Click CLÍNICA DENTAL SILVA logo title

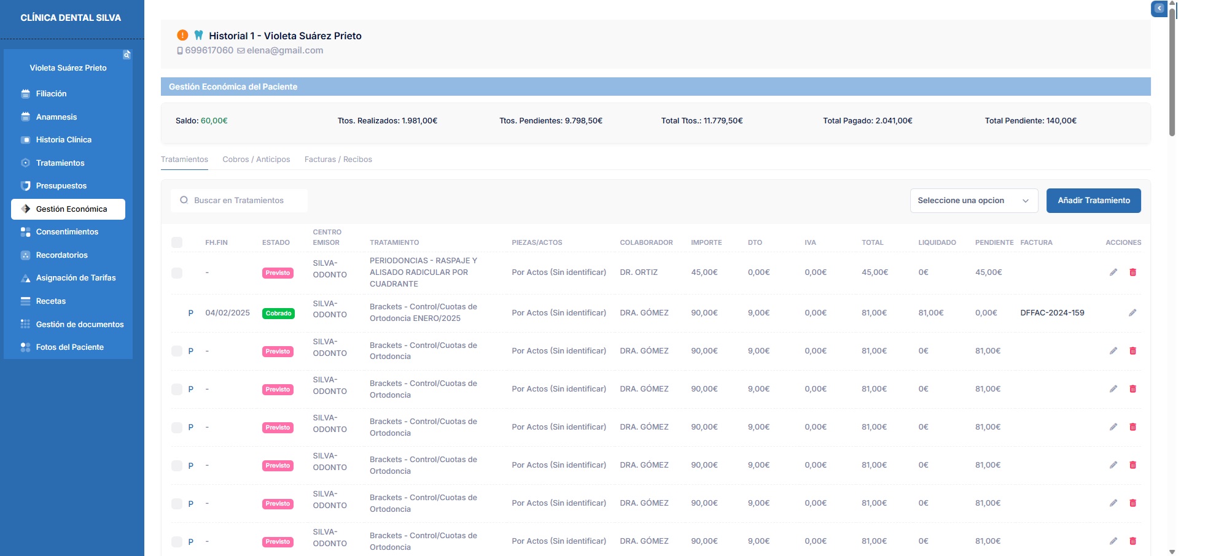point(71,18)
